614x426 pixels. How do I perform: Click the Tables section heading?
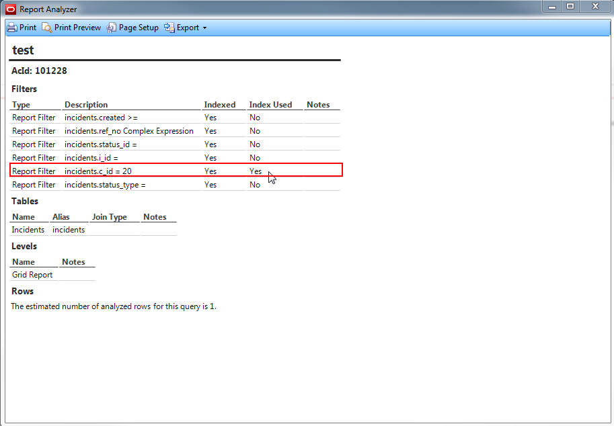point(25,201)
